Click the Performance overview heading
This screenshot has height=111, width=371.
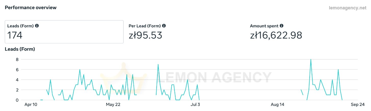[31, 8]
